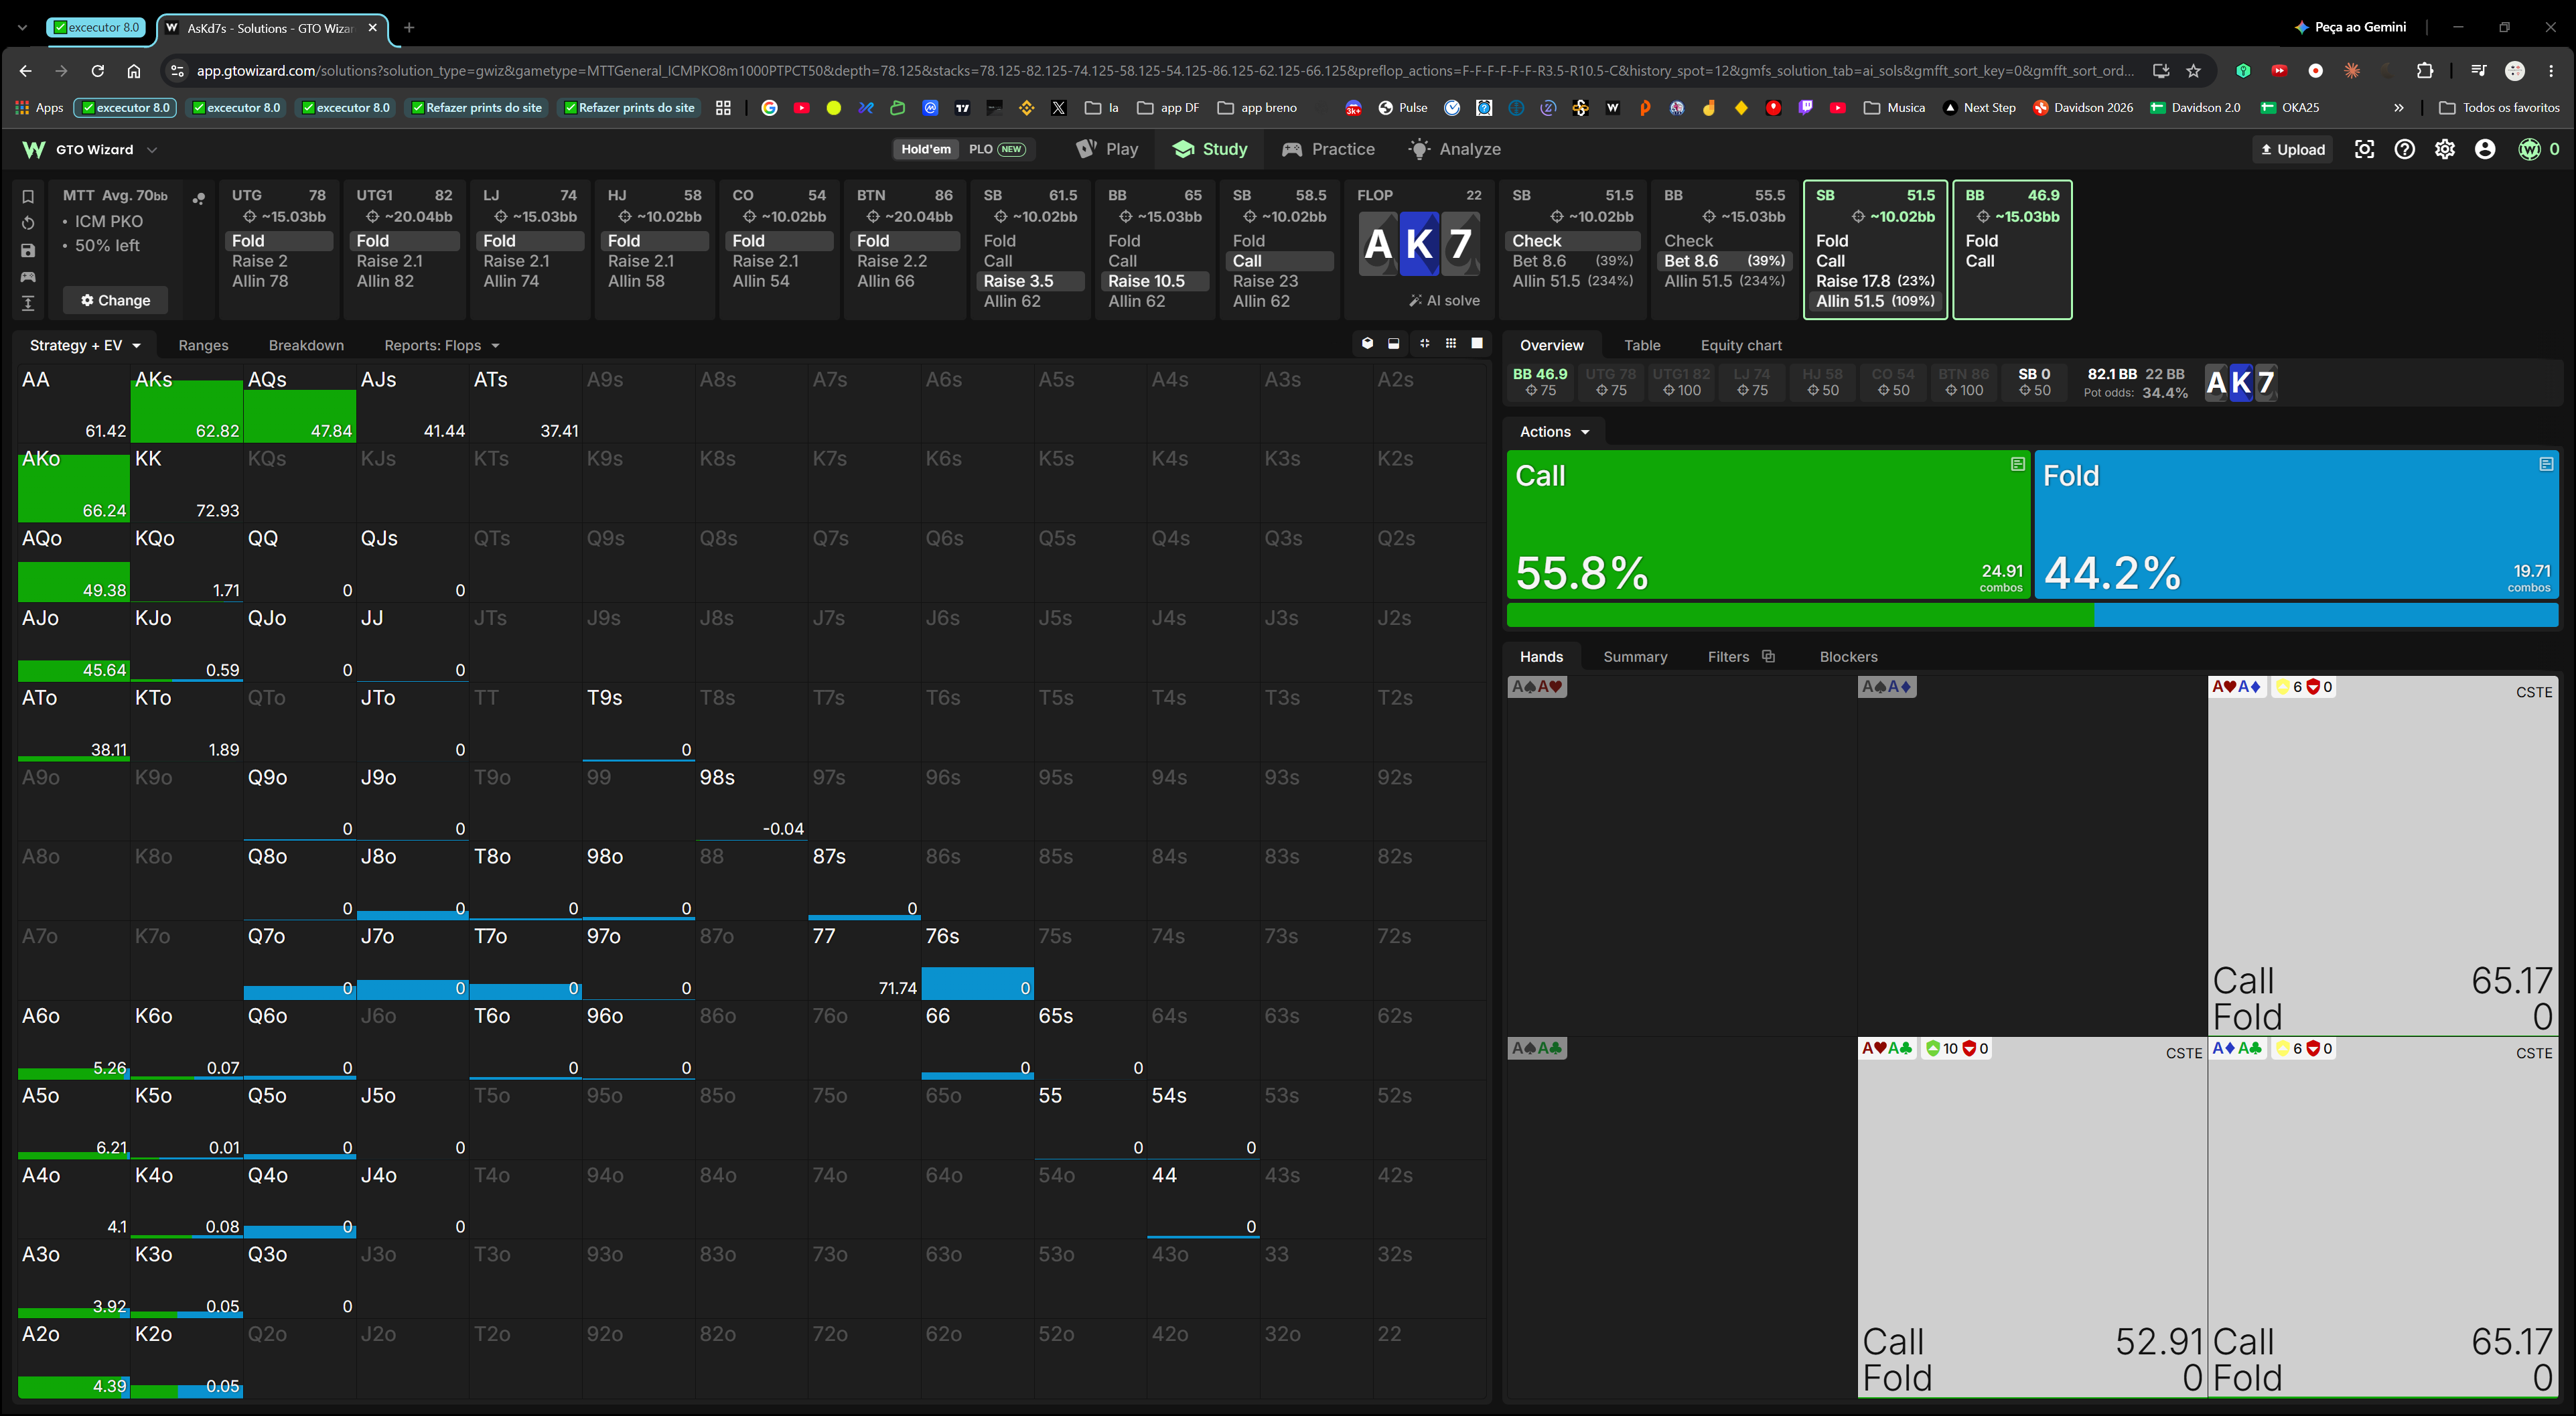2576x1416 pixels.
Task: Click AI solve under the flop
Action: pos(1444,300)
